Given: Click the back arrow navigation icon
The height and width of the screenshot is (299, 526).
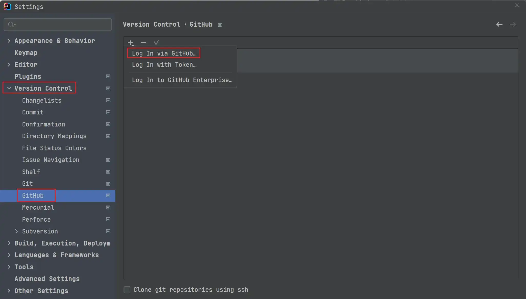Looking at the screenshot, I should tap(499, 25).
